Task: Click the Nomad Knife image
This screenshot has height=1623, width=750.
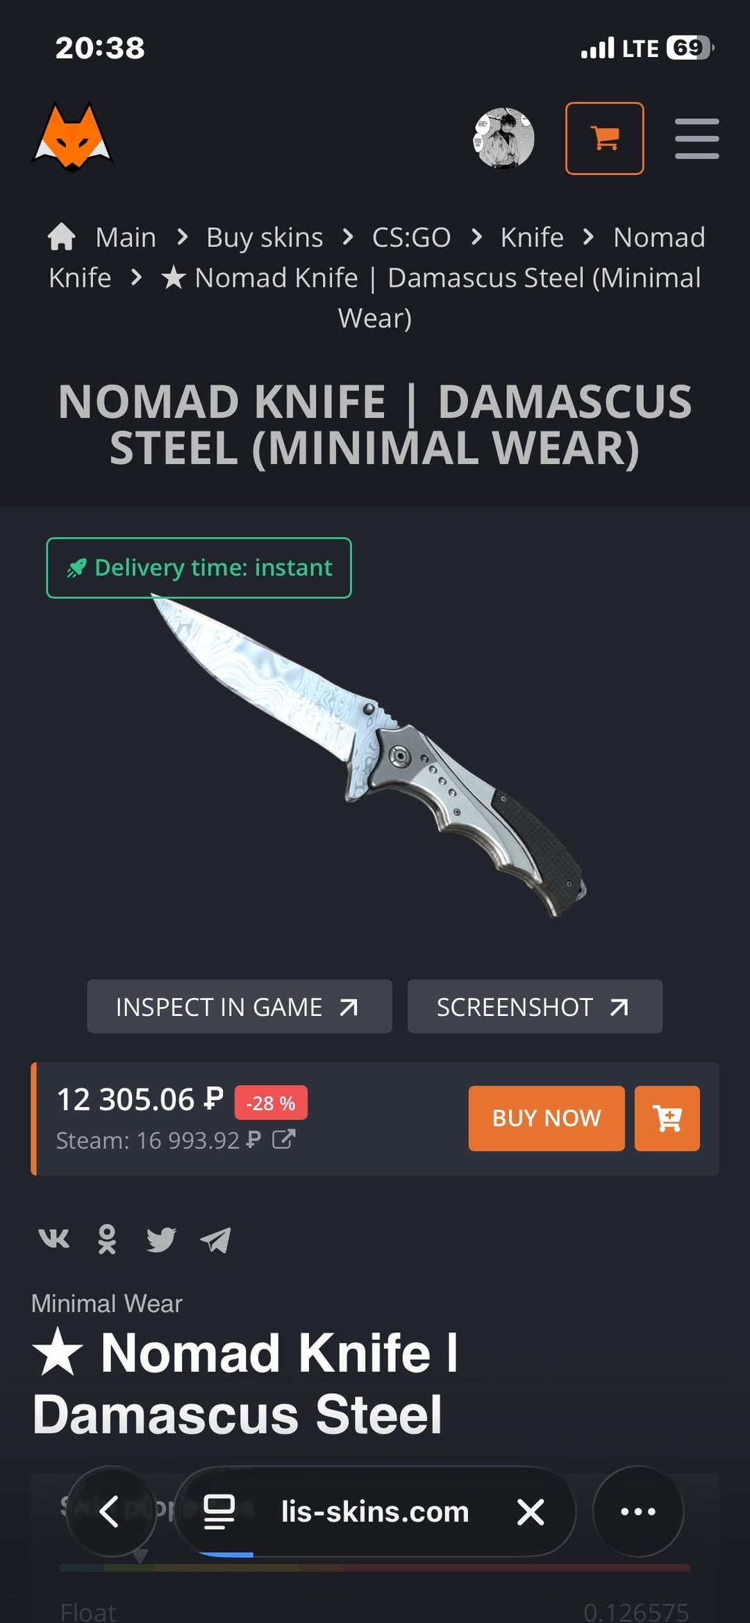Action: pos(369,755)
